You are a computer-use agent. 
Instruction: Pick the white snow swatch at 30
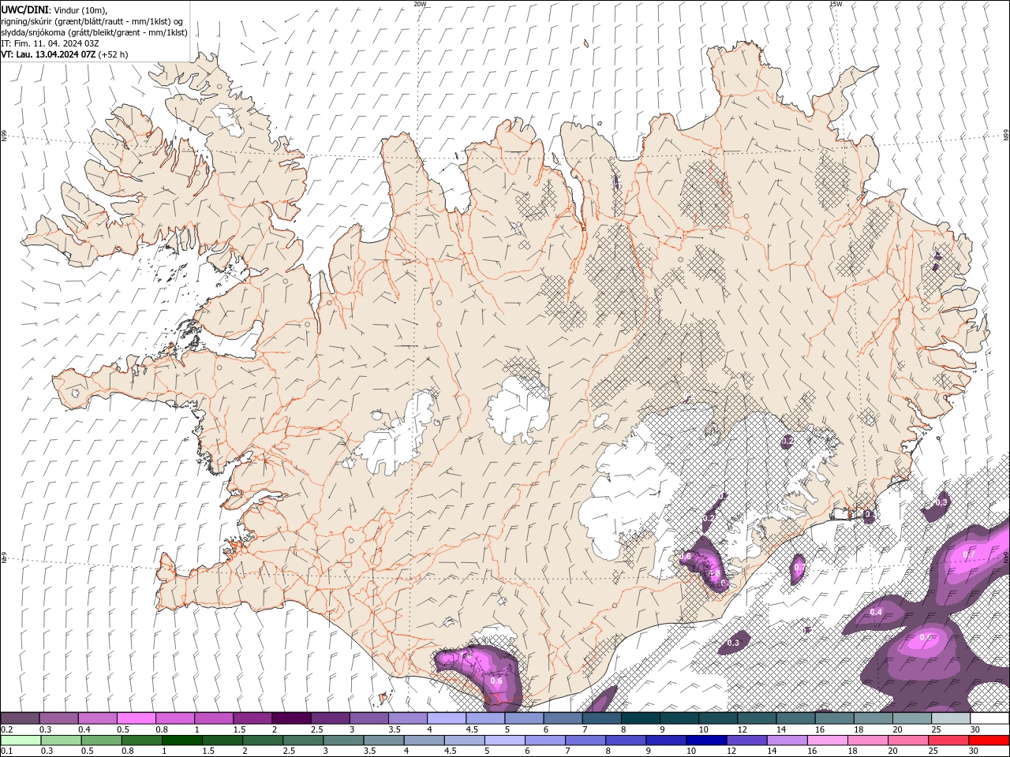[x=989, y=718]
